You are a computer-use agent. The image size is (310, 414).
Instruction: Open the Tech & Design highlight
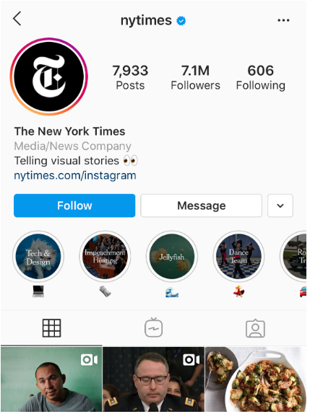[x=38, y=256]
